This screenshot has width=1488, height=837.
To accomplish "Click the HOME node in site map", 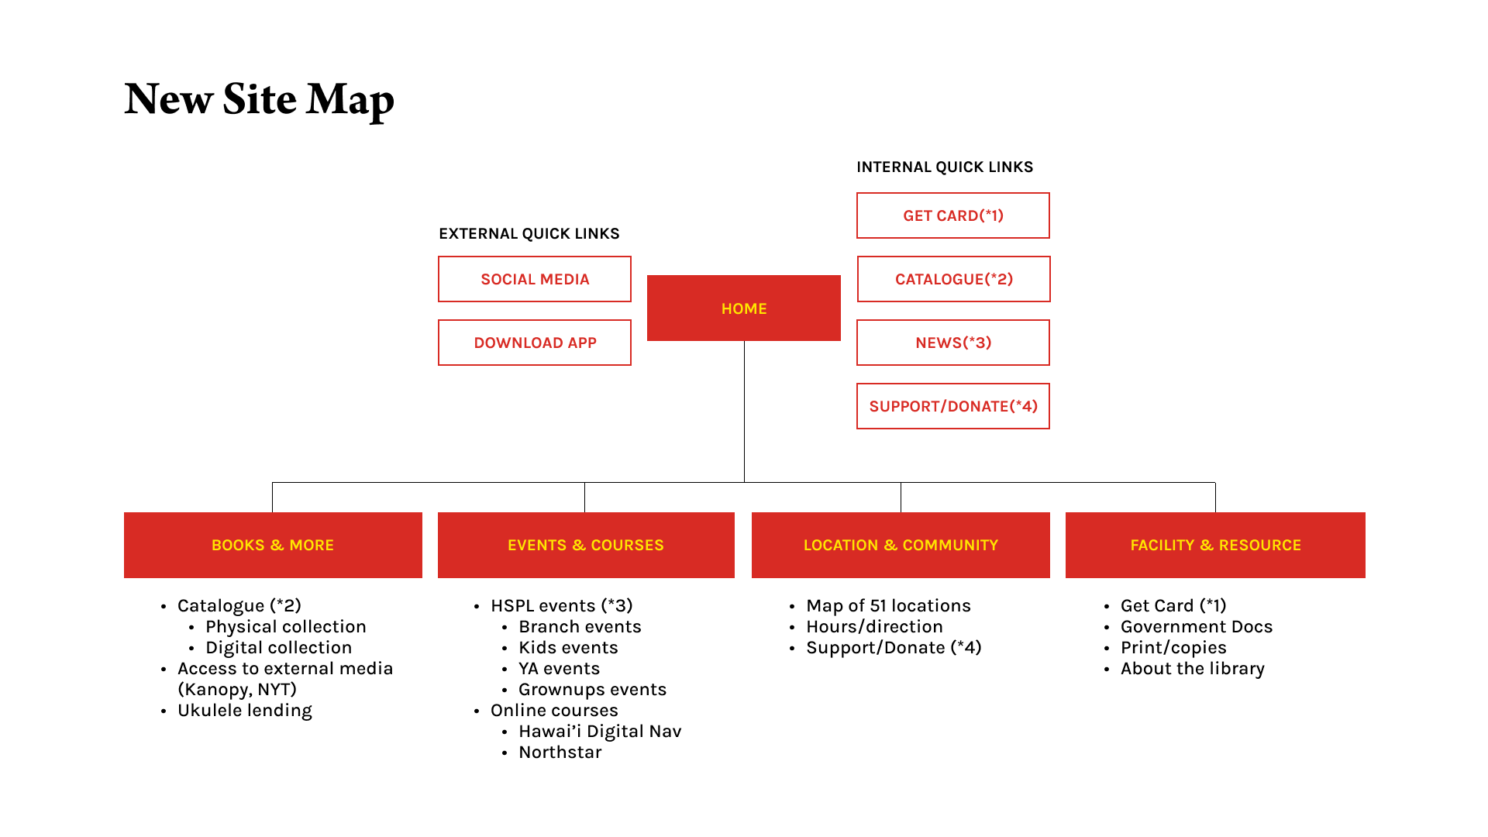I will pos(744,308).
